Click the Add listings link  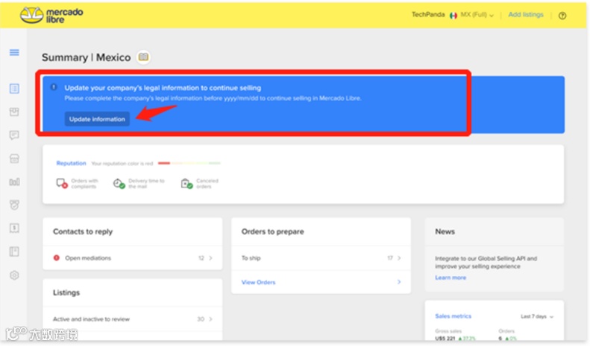[x=526, y=15]
